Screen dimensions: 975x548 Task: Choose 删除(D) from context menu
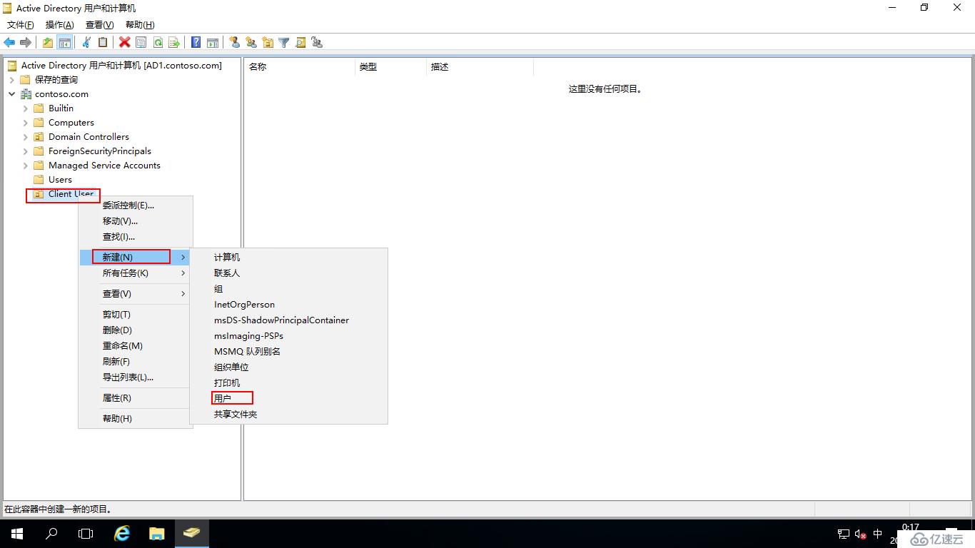[x=136, y=330]
